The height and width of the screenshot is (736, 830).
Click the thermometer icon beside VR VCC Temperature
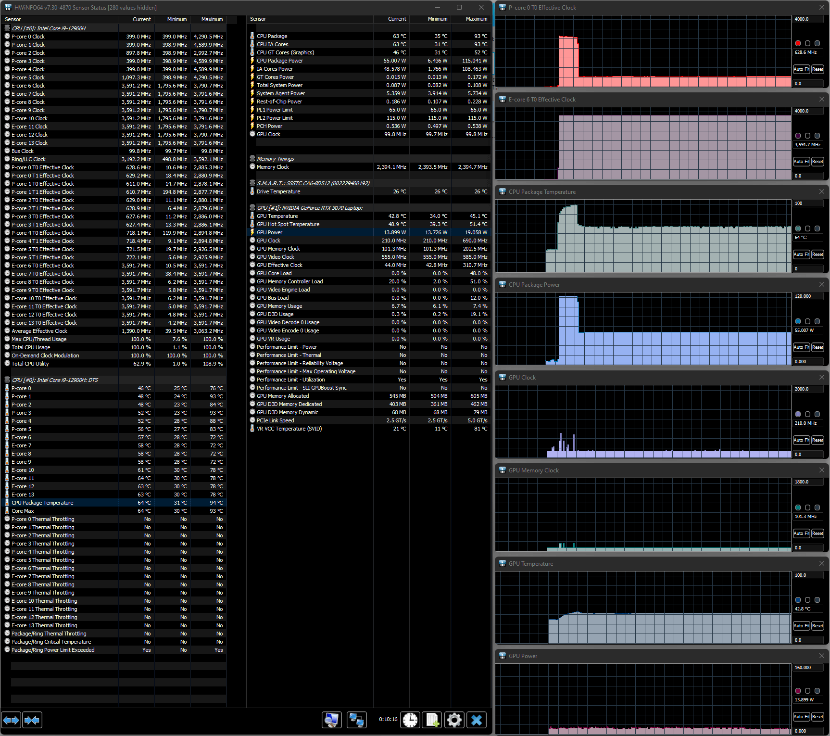[x=252, y=429]
